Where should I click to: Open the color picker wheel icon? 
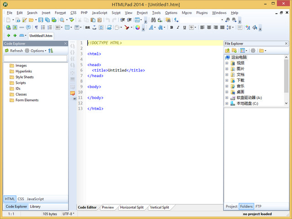(138, 27)
